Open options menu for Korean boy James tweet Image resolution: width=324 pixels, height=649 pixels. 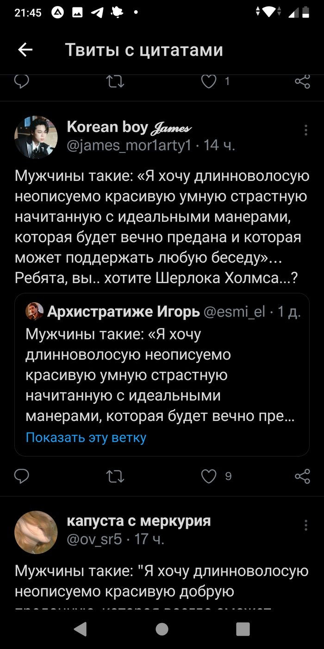[x=306, y=130]
